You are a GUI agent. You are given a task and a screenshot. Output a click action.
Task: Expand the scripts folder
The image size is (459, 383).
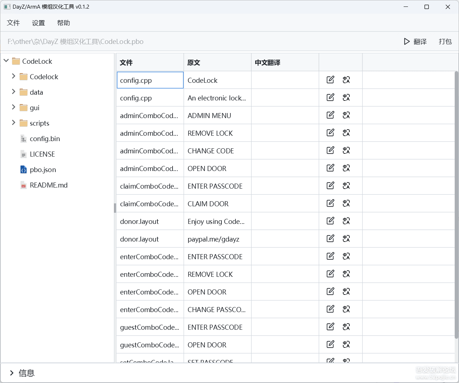(x=14, y=123)
